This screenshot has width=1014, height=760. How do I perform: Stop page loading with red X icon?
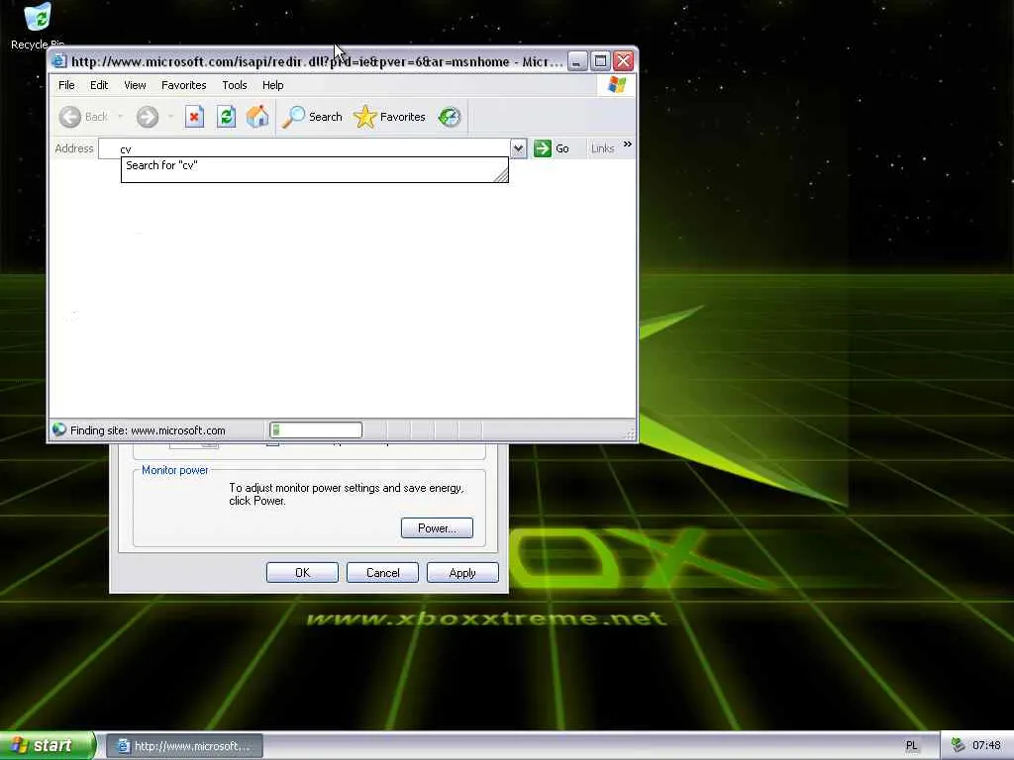pyautogui.click(x=194, y=117)
